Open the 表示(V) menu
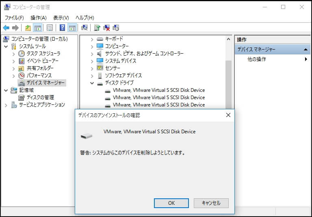 (x=61, y=18)
